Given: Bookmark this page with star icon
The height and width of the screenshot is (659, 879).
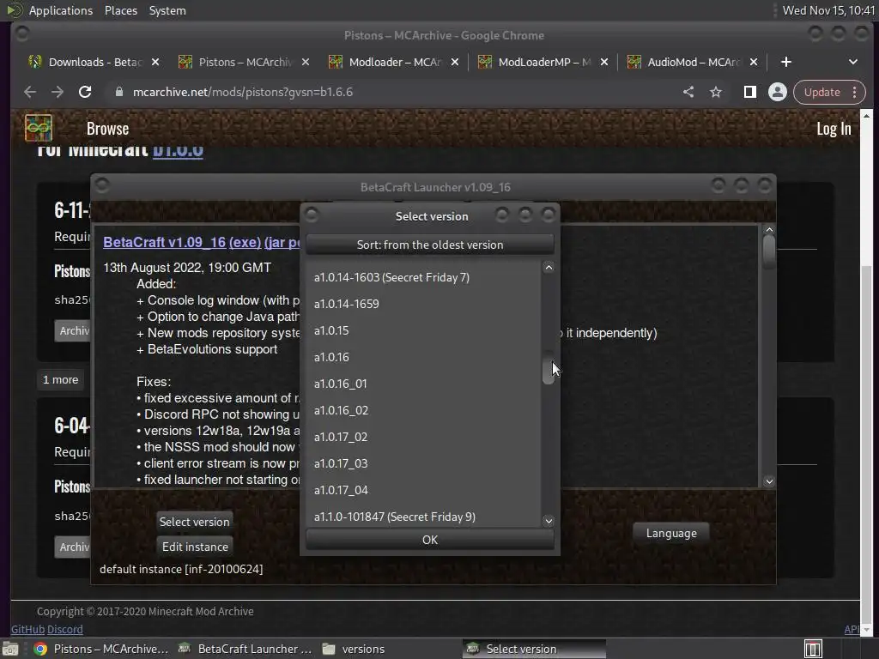Looking at the screenshot, I should click(716, 92).
